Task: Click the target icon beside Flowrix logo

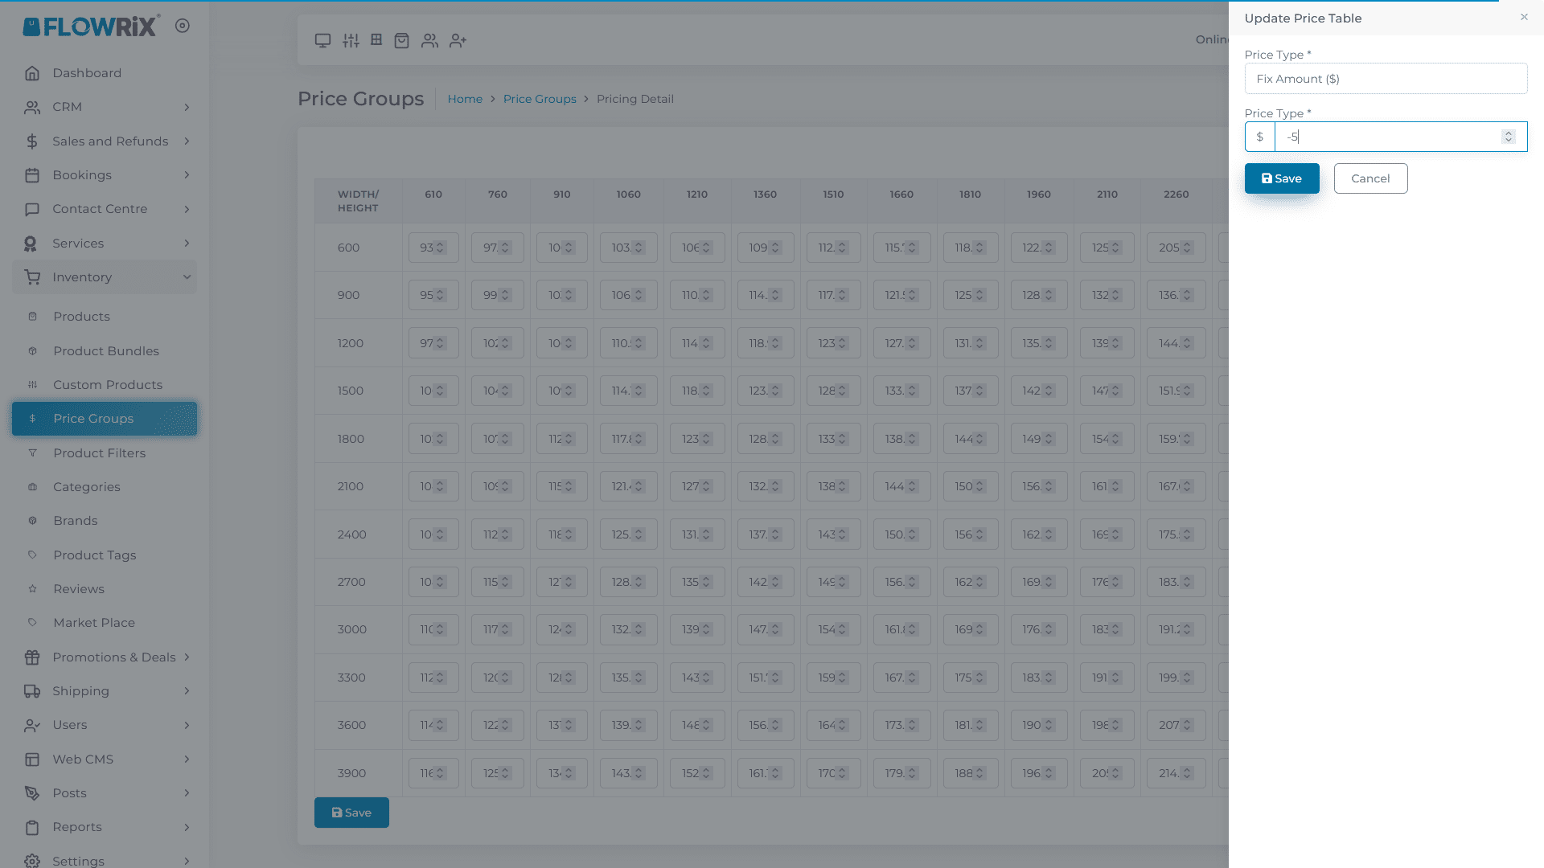Action: pyautogui.click(x=183, y=26)
